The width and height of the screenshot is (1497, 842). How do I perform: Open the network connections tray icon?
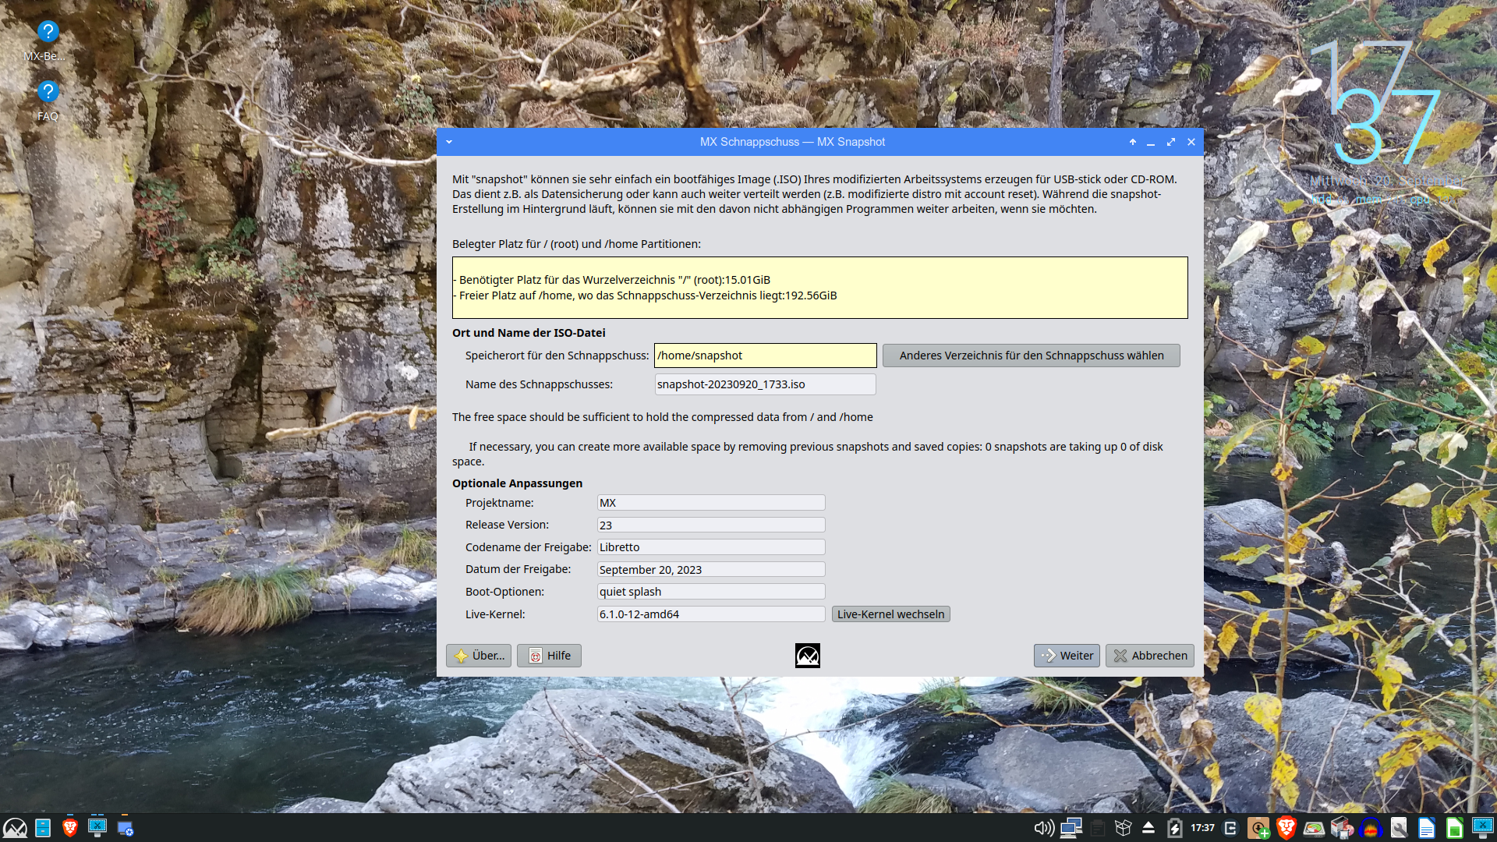pyautogui.click(x=1071, y=828)
